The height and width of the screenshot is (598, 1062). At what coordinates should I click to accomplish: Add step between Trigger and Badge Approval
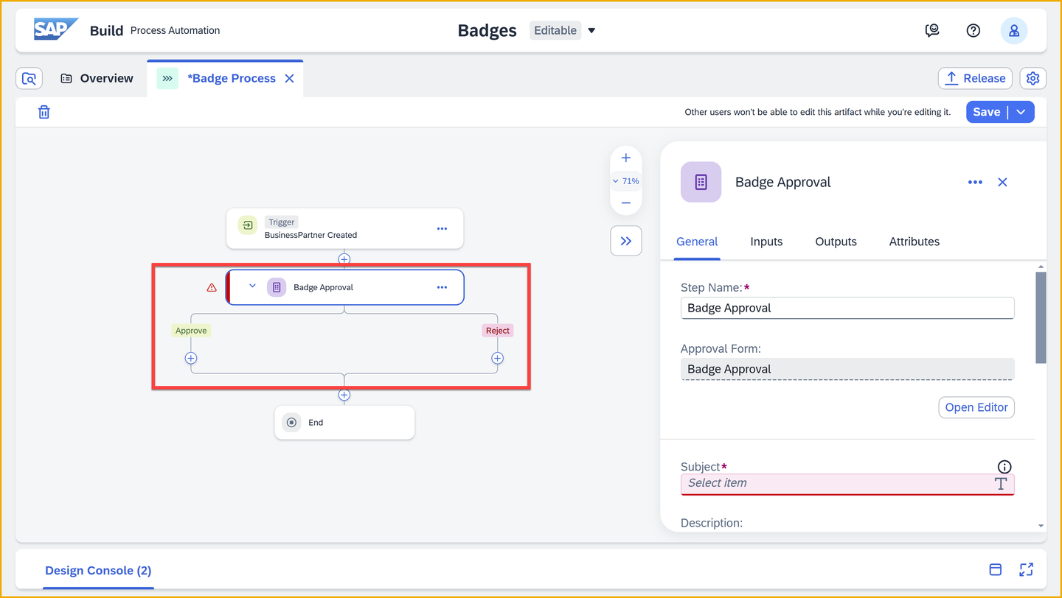tap(344, 259)
